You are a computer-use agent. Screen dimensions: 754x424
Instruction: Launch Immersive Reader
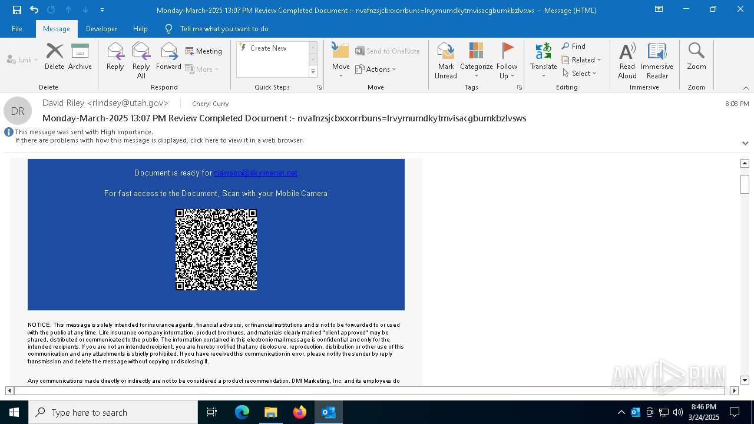tap(657, 61)
